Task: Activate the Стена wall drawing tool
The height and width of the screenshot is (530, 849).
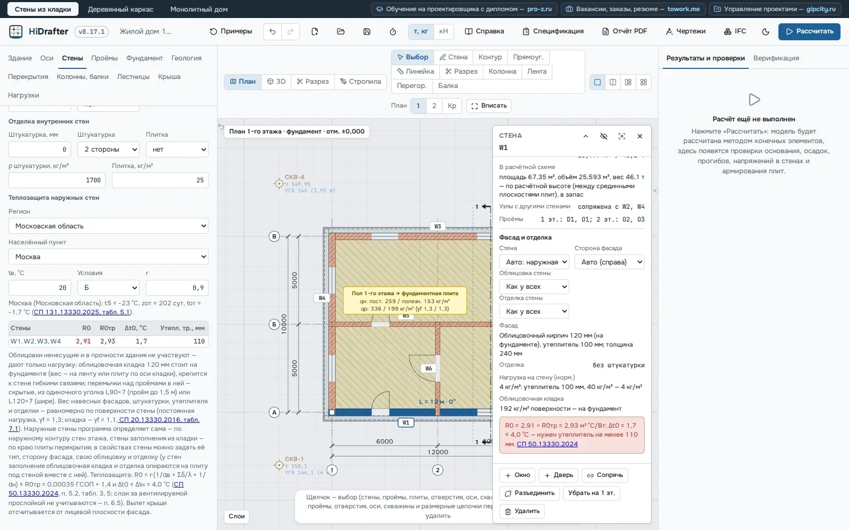Action: pyautogui.click(x=454, y=57)
